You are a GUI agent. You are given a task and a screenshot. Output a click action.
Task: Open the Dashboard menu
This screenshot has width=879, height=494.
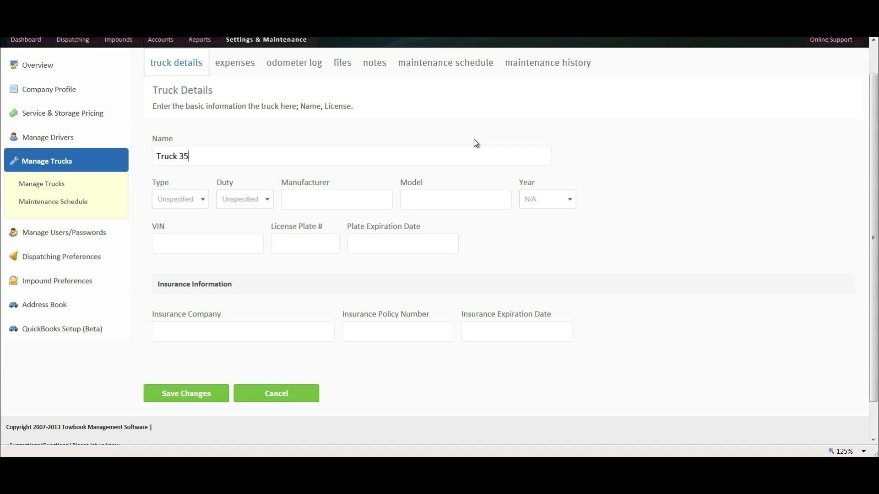pos(26,40)
